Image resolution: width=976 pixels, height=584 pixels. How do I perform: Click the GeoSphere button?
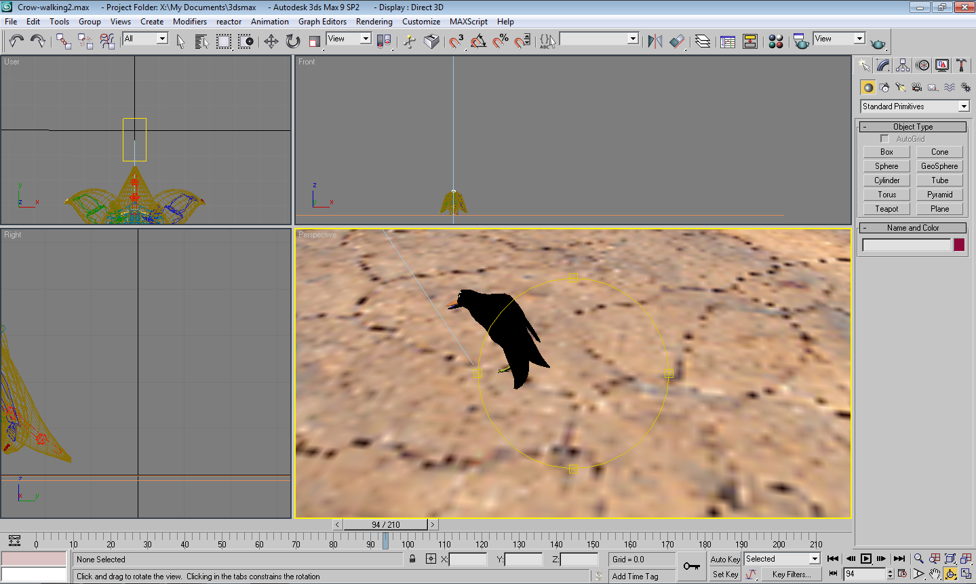[939, 166]
